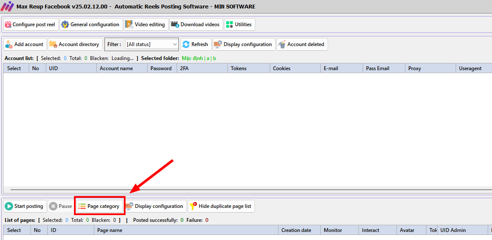Viewport: 492px width, 240px height.
Task: Click the Pass Email column header
Action: 384,68
